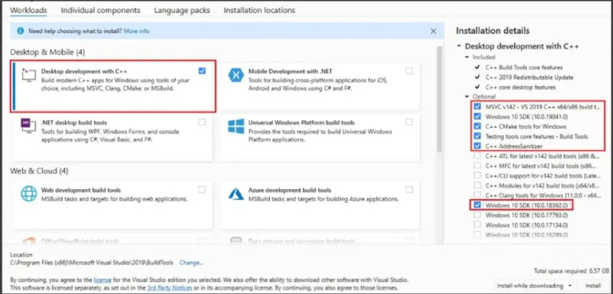Uncheck MSVC v142 build tools option
The image size is (613, 294).
coord(477,106)
